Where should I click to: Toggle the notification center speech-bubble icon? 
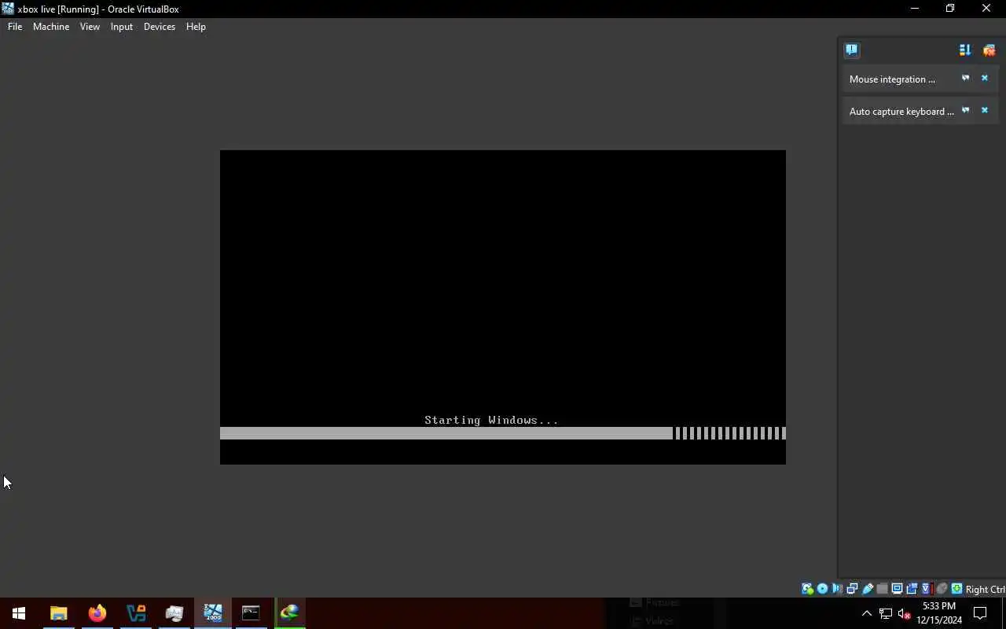click(x=852, y=50)
